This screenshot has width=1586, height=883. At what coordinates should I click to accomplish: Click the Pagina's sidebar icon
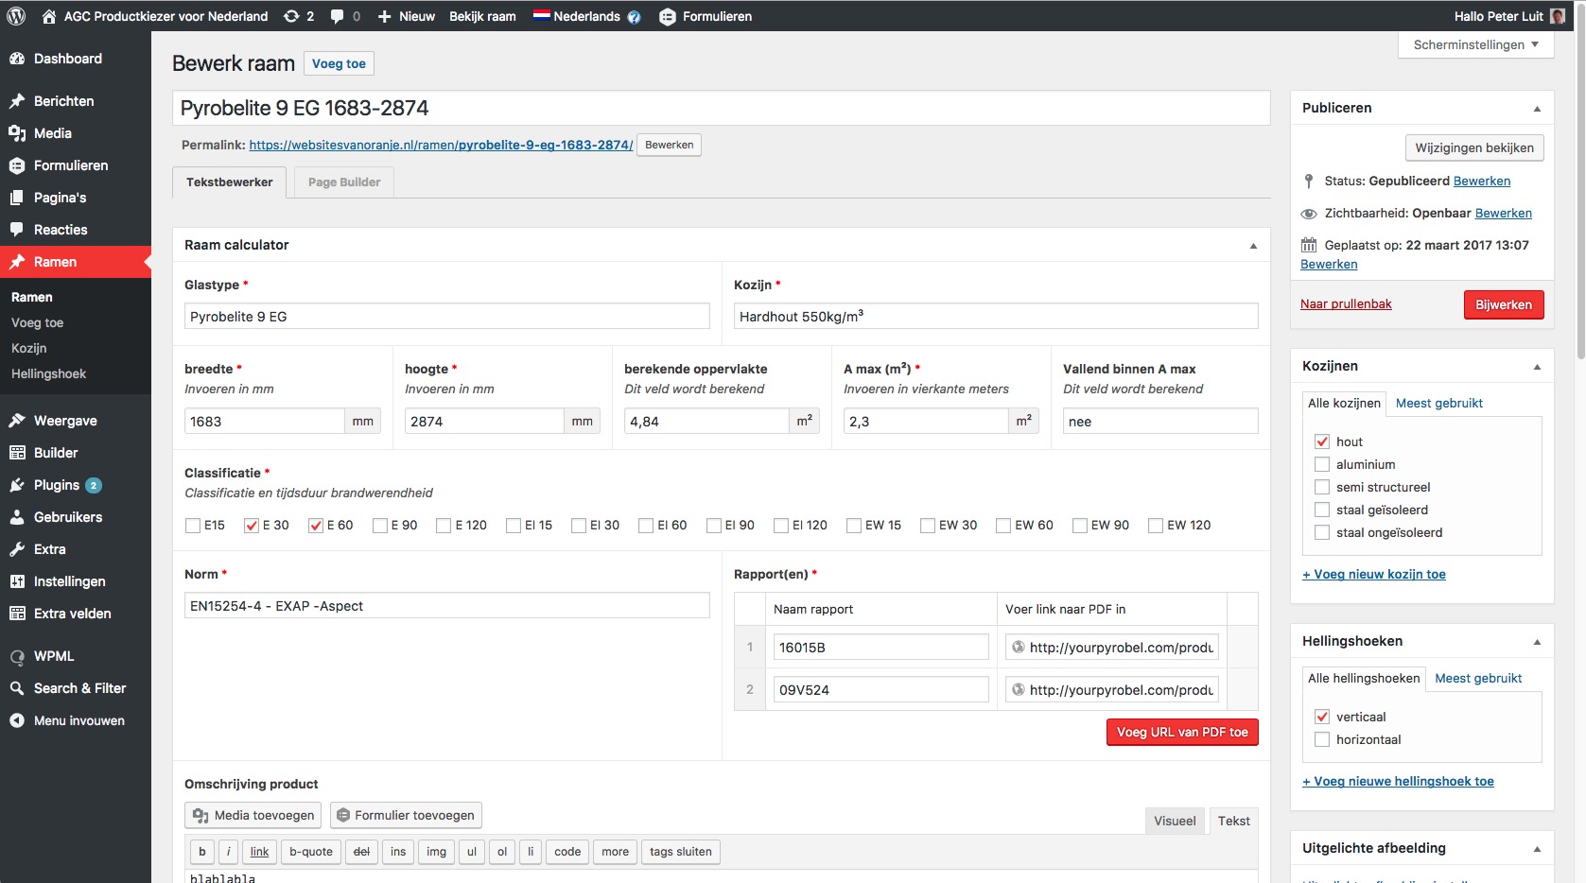click(17, 198)
